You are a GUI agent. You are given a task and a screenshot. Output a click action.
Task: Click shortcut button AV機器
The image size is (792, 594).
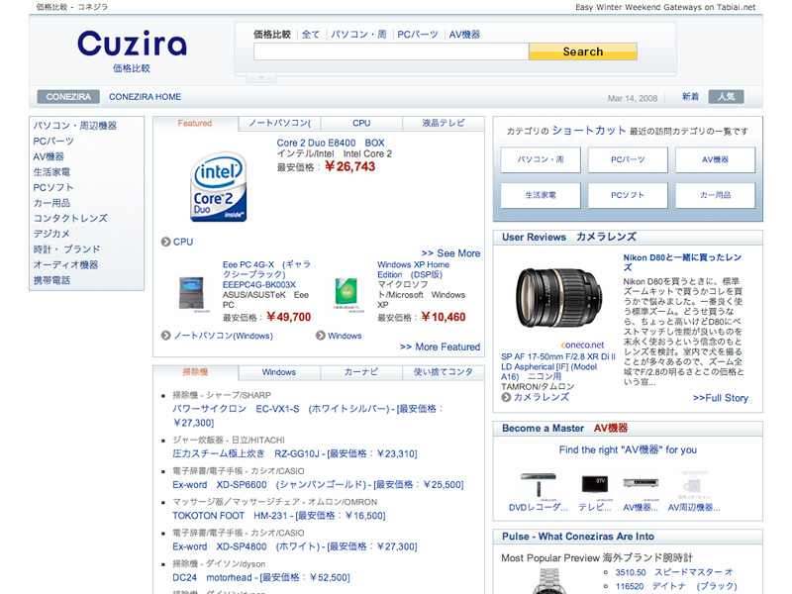pyautogui.click(x=715, y=159)
